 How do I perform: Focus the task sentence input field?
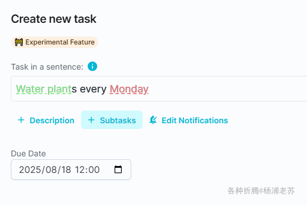pos(159,88)
